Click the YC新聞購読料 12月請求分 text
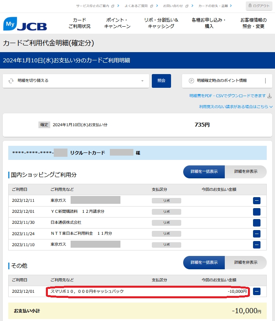This screenshot has height=321, width=275. pyautogui.click(x=77, y=212)
